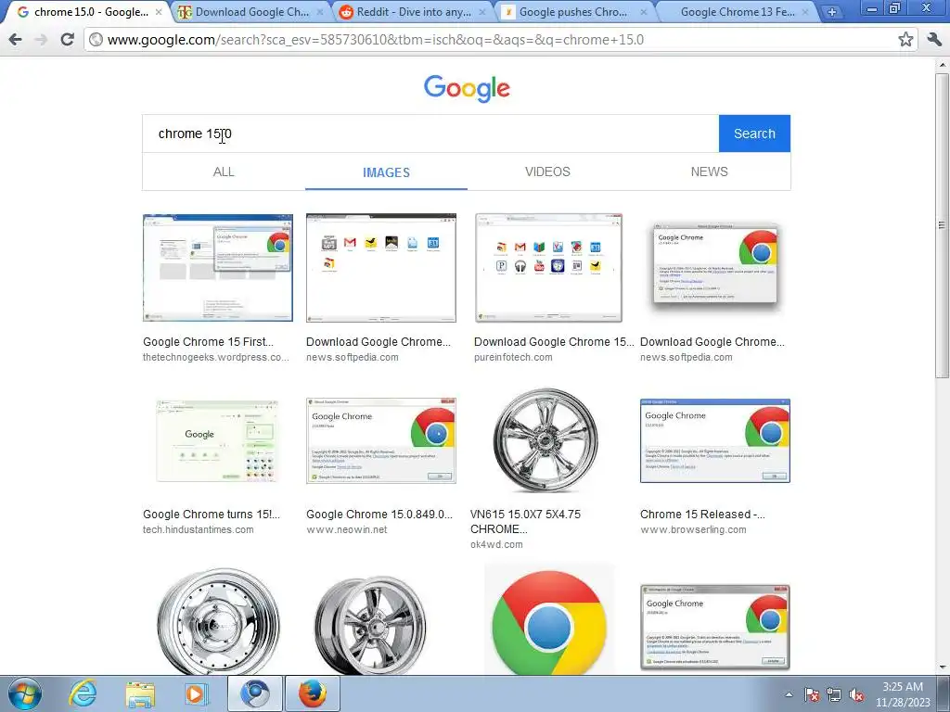The width and height of the screenshot is (950, 712).
Task: Open 'Chrome 15 Released' browserling thumbnail
Action: pyautogui.click(x=715, y=440)
